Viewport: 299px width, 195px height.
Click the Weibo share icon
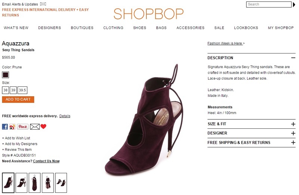(12, 127)
